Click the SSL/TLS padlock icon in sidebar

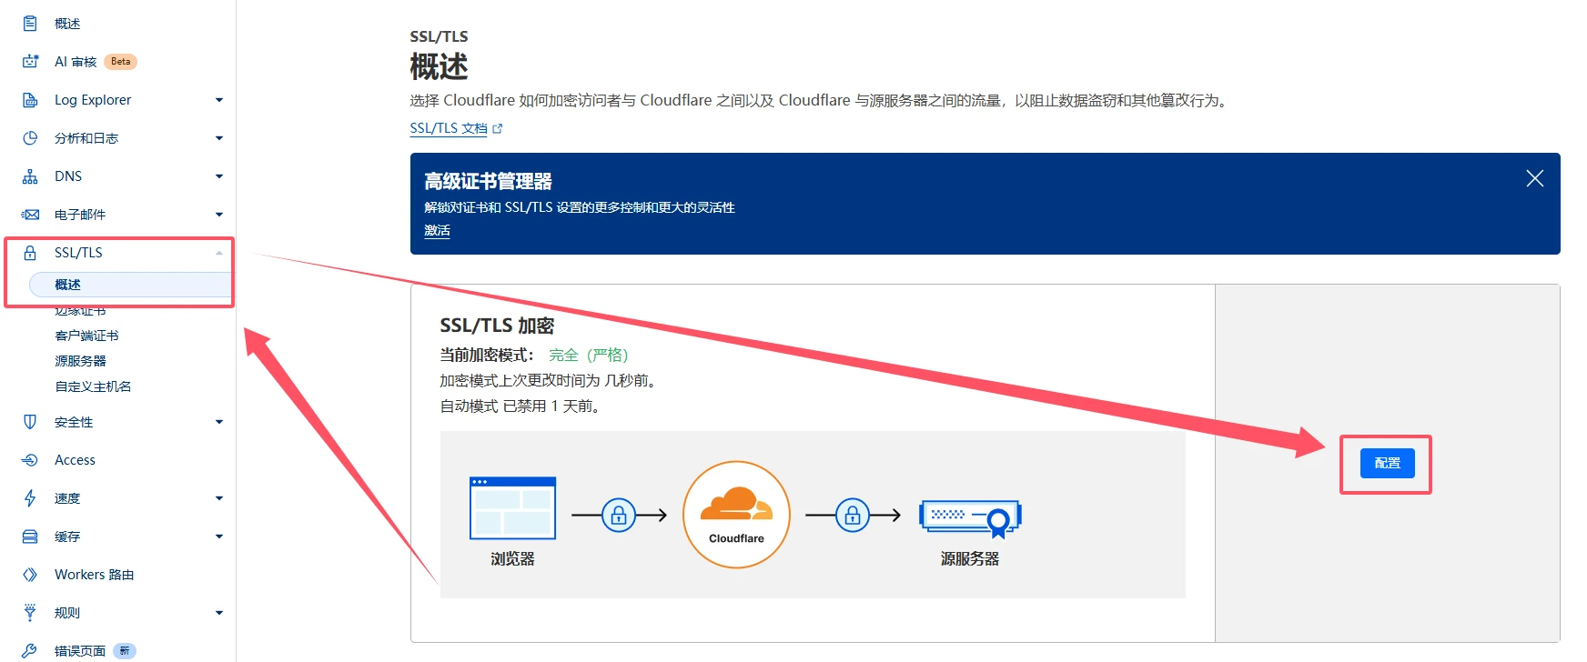30,253
